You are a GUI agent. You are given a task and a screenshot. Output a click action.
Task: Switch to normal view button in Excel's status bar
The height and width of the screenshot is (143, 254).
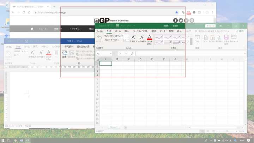pos(202,131)
